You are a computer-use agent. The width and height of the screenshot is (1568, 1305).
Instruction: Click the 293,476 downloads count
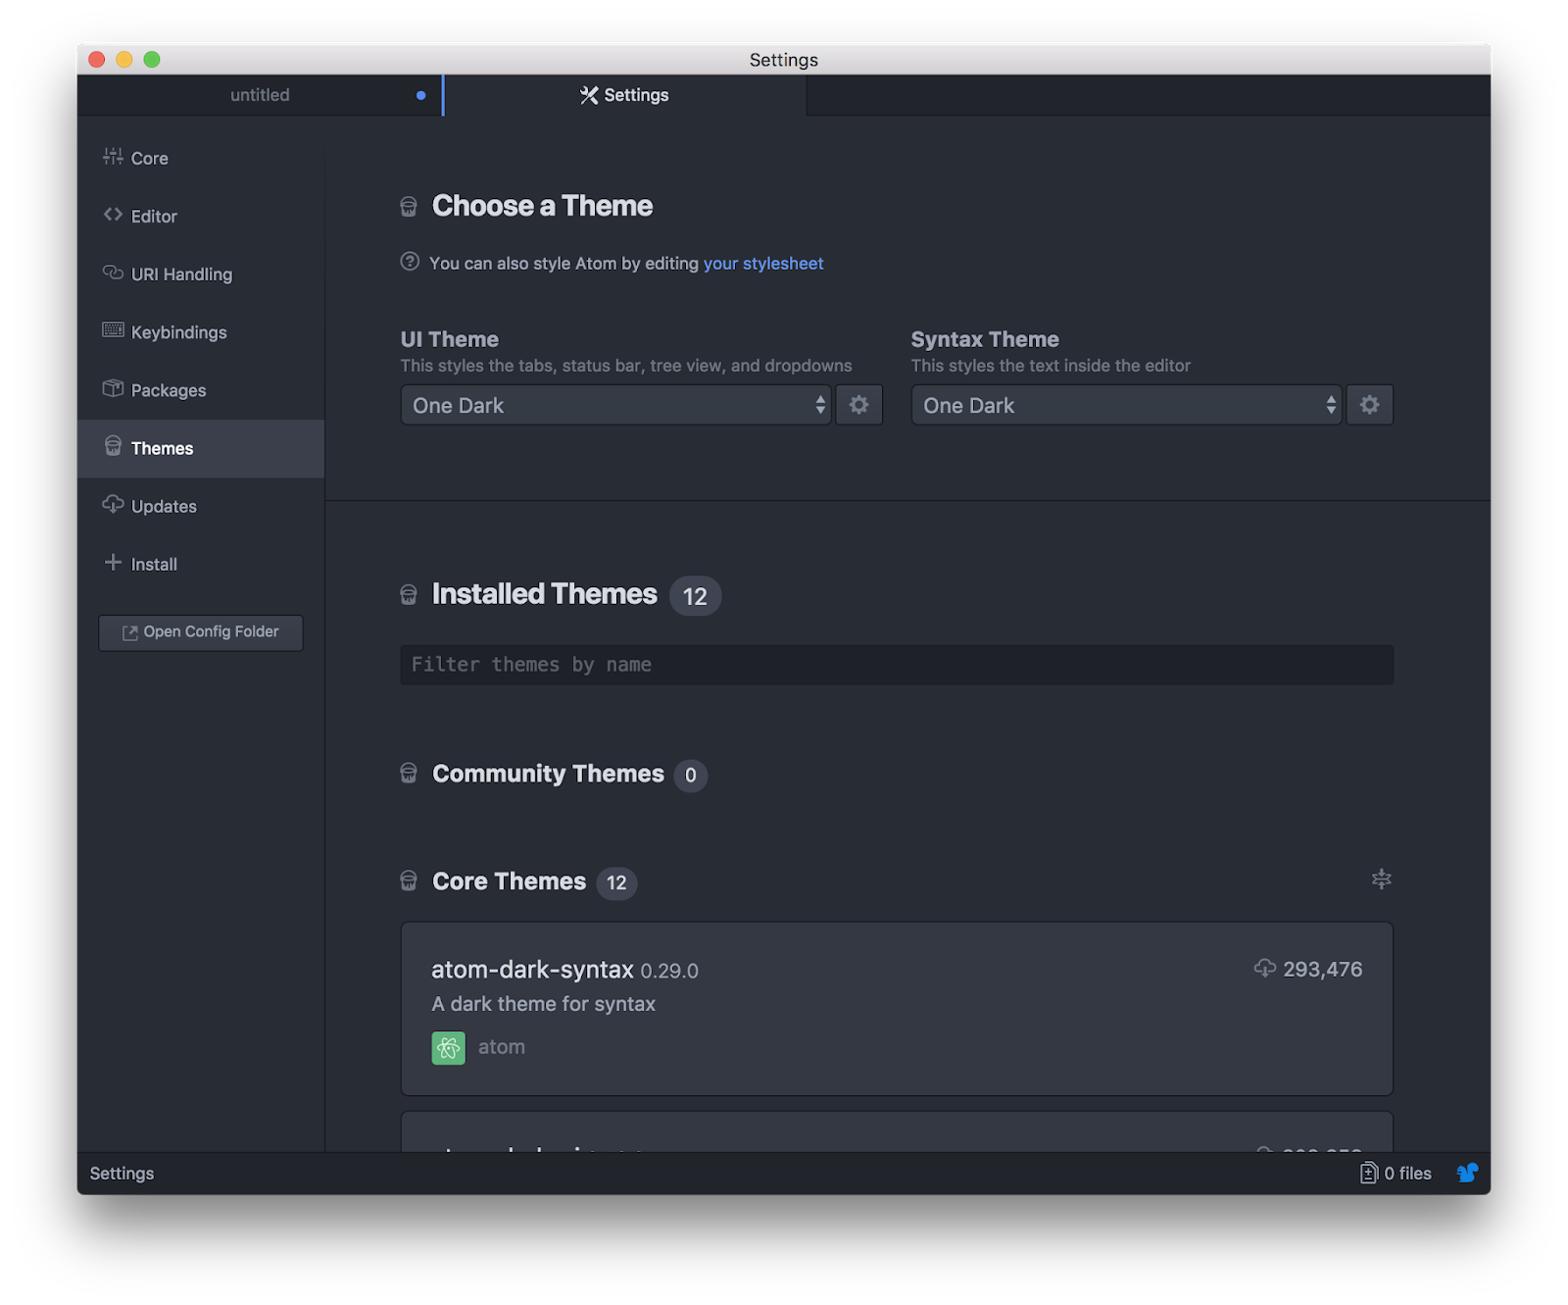(1323, 969)
